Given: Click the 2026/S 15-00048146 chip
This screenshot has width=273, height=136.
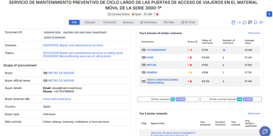Looking at the screenshot, I should coord(55,38).
